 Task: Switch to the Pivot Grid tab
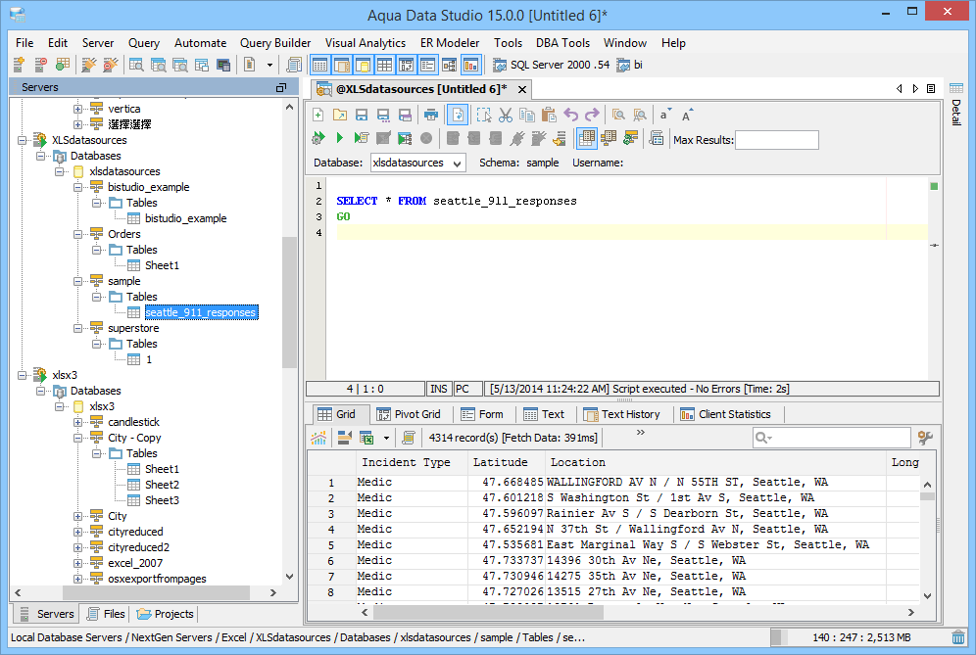tap(409, 414)
